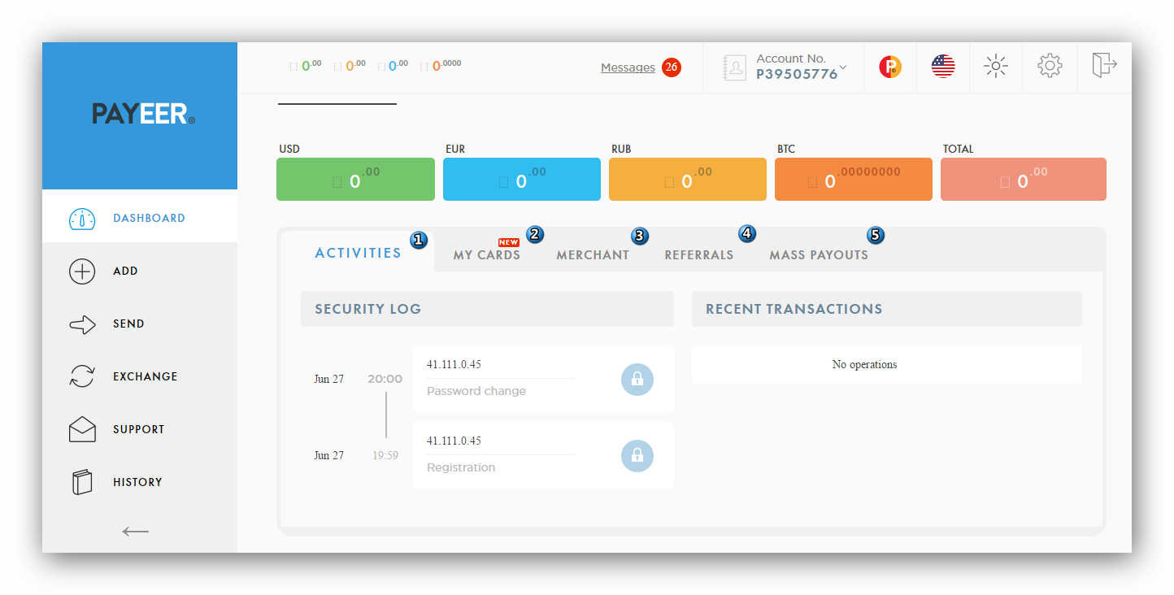Select Dashboard in the sidebar

point(140,216)
